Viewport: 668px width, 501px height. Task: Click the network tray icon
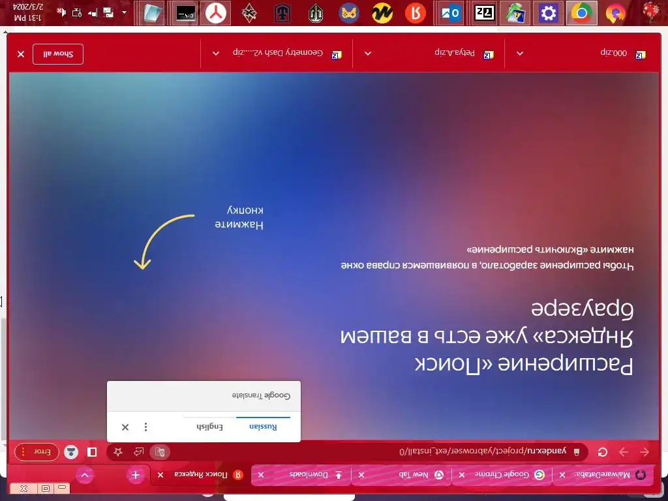click(x=93, y=13)
